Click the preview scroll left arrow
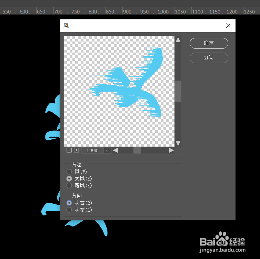Screen dimensions: 260x259 pyautogui.click(x=116, y=150)
